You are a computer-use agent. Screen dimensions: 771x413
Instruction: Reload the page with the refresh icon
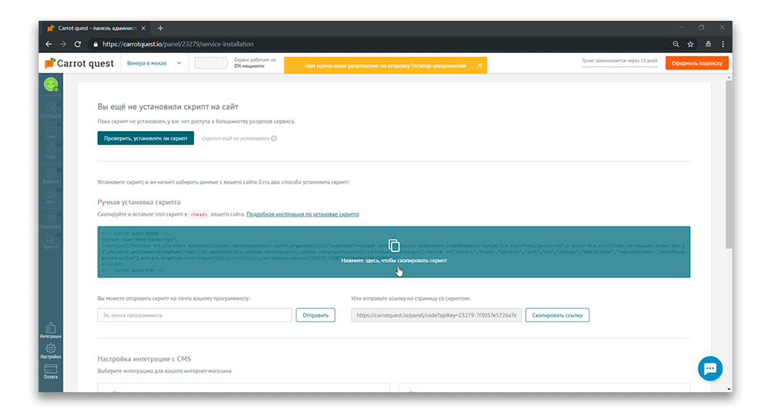(78, 44)
